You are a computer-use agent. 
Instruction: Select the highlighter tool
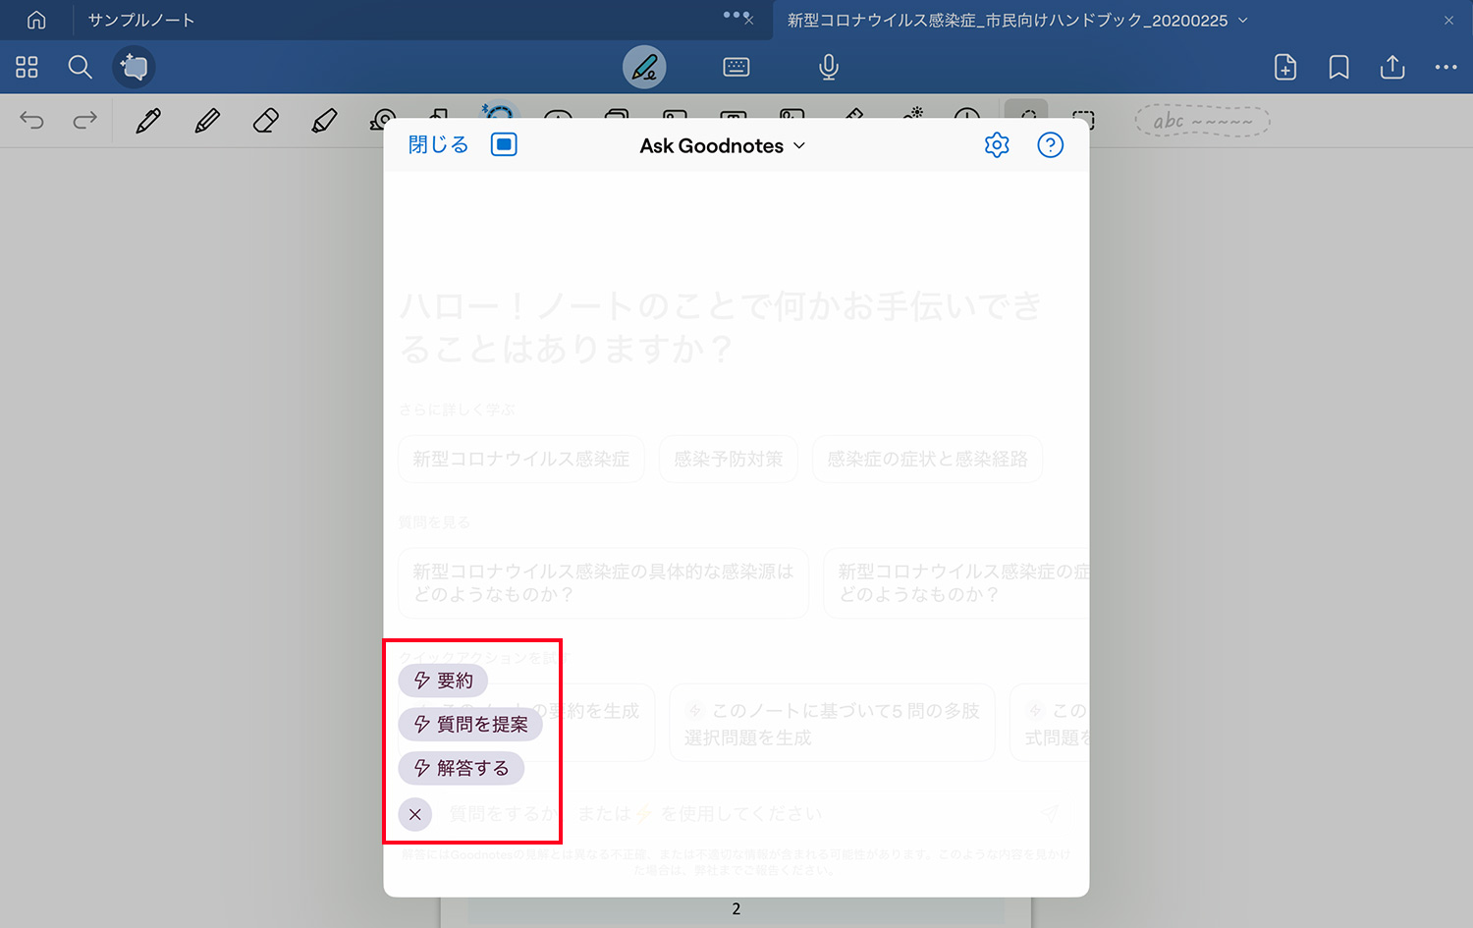point(324,121)
